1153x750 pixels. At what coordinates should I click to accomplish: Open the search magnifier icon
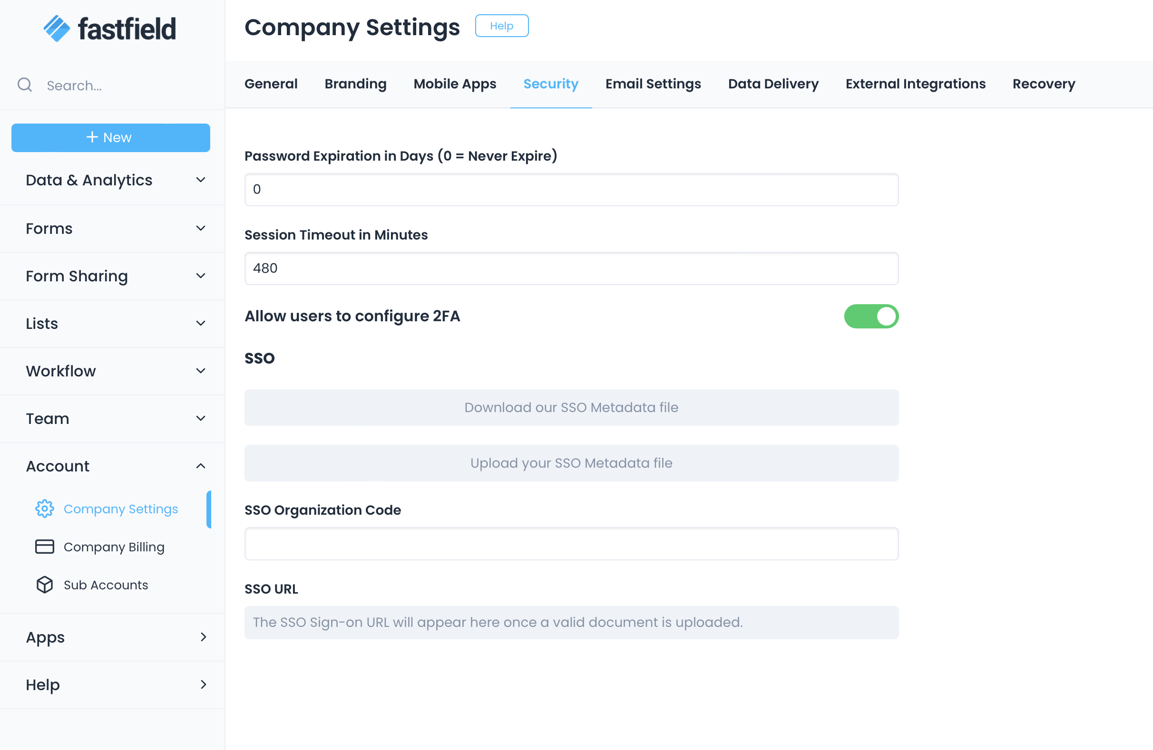point(25,85)
